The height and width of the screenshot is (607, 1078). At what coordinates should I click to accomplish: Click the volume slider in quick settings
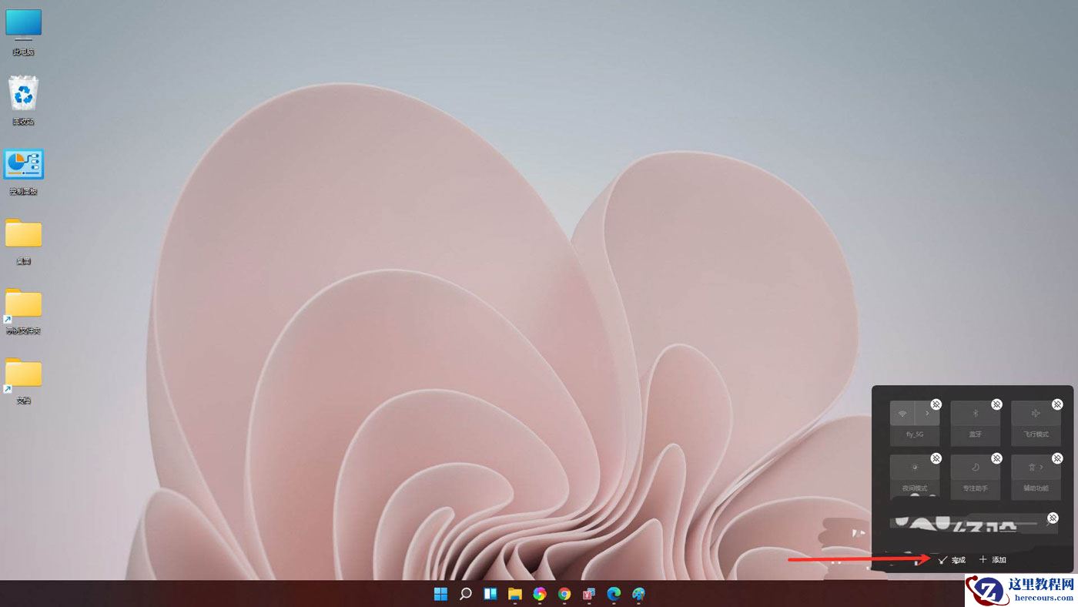pyautogui.click(x=968, y=521)
